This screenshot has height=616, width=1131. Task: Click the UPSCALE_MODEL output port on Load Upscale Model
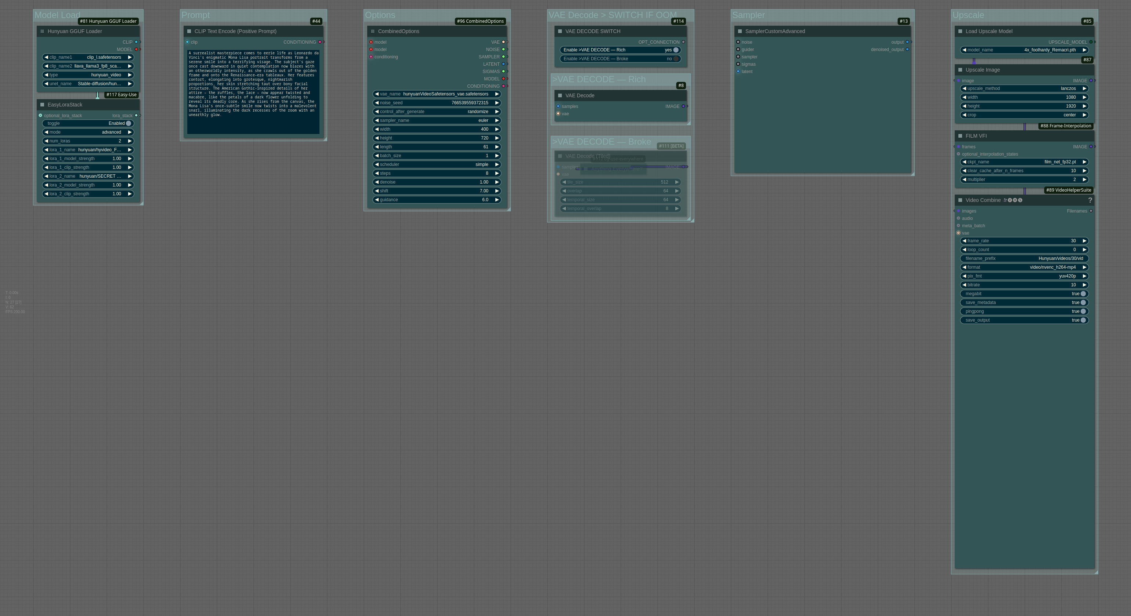1091,42
